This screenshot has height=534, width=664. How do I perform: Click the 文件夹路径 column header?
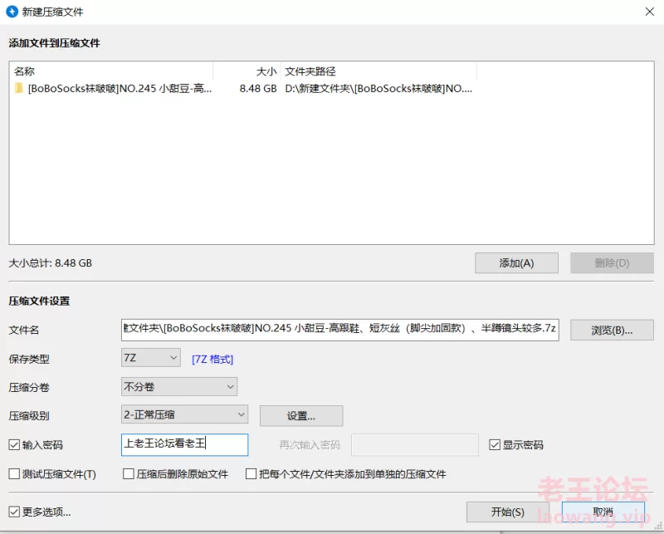(378, 71)
